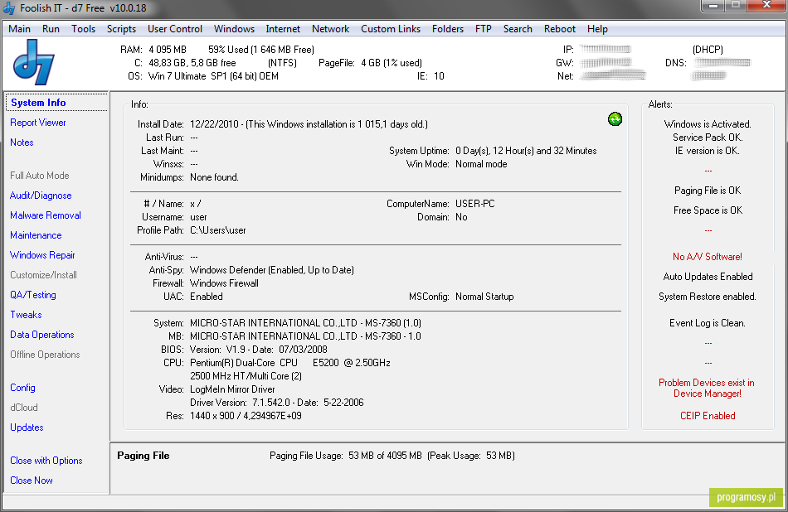Click the 'LogMeIn Mirror Driver' video value

point(232,389)
